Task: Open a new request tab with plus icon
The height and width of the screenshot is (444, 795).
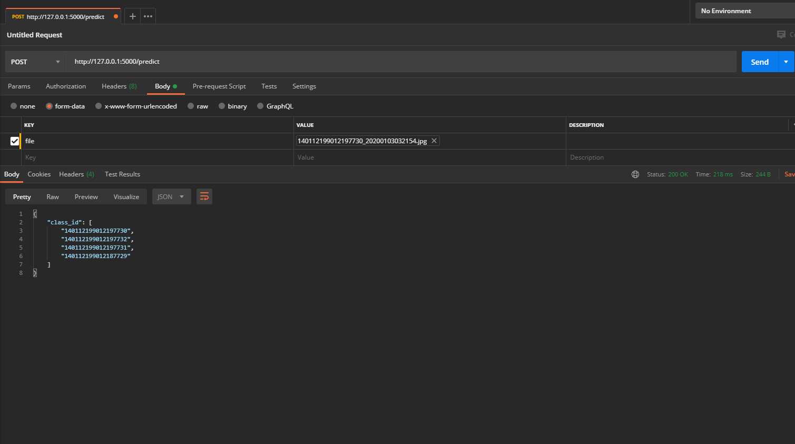Action: tap(133, 16)
